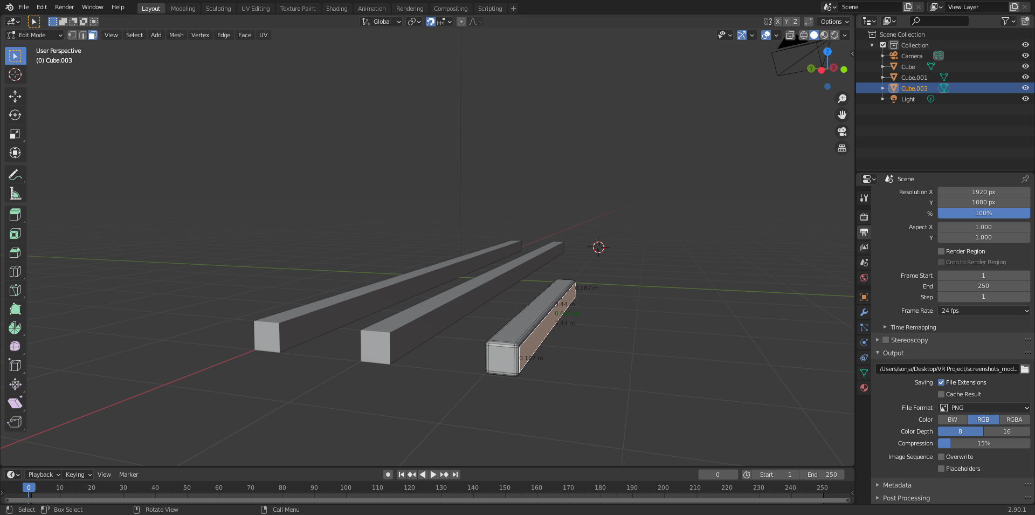Enable the Render Region checkbox
The image size is (1035, 515).
click(x=941, y=251)
